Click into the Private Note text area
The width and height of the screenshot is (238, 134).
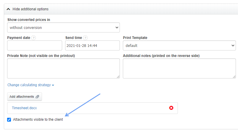coord(63,68)
